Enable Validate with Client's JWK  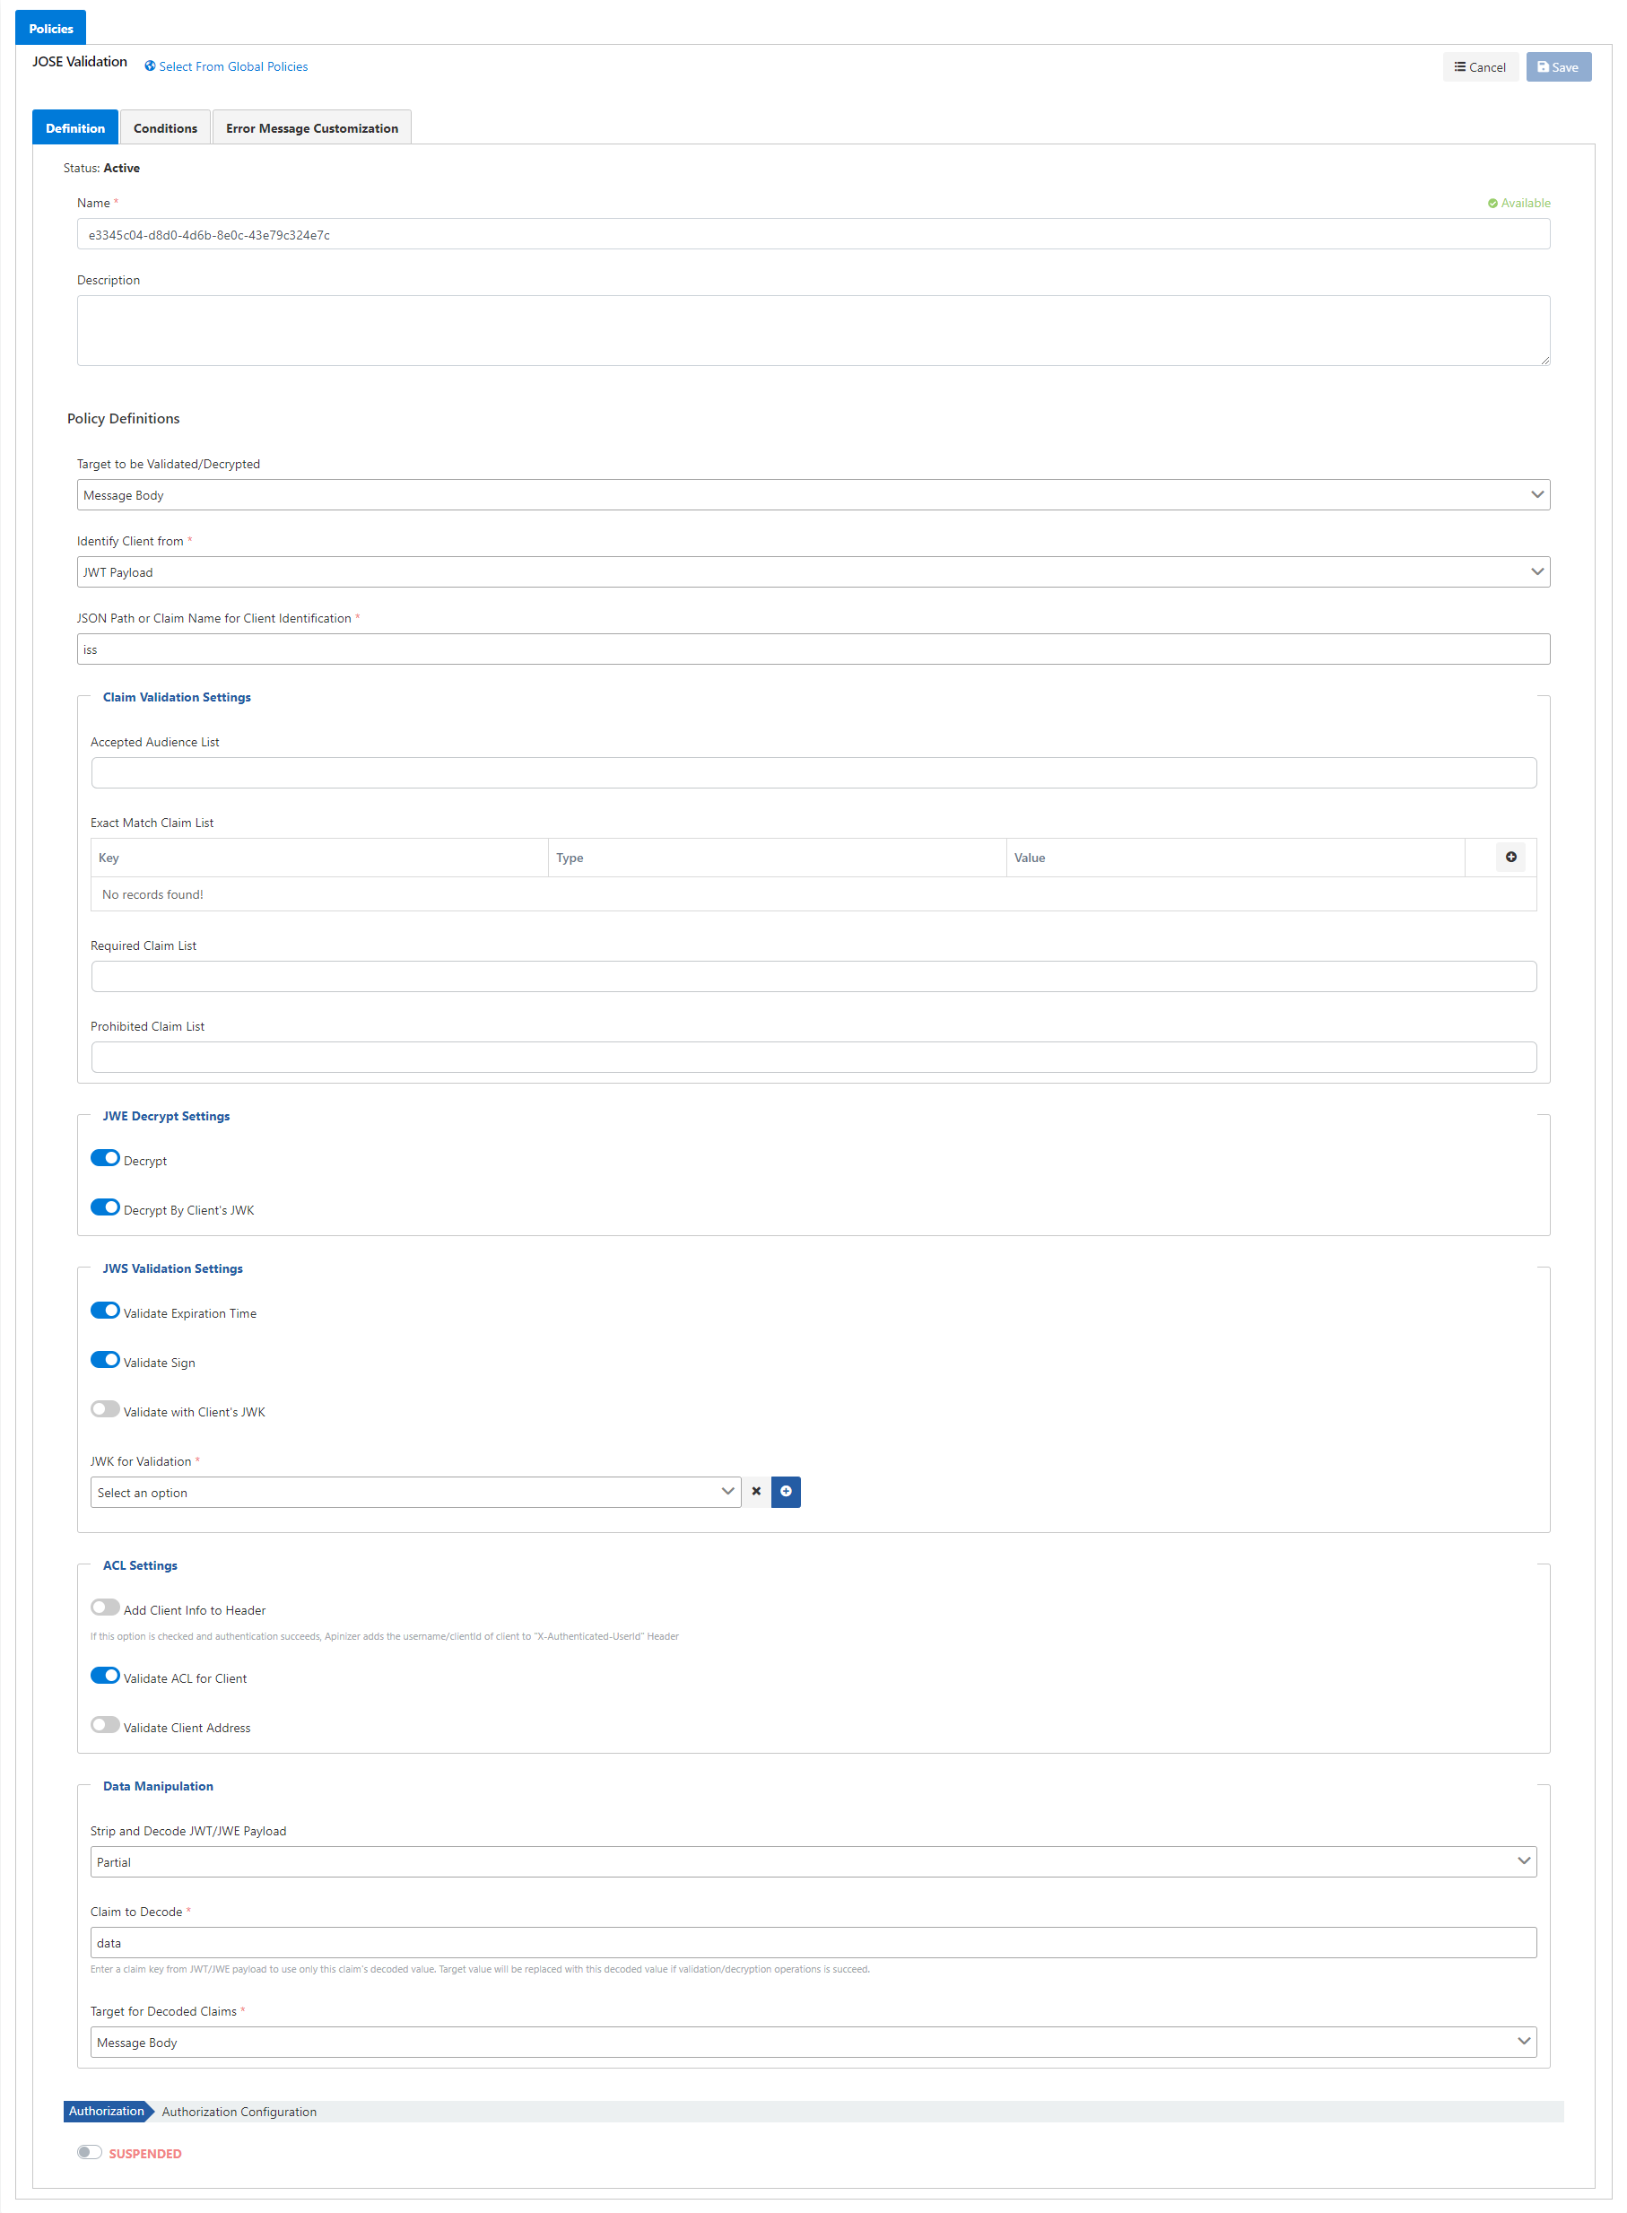105,1409
